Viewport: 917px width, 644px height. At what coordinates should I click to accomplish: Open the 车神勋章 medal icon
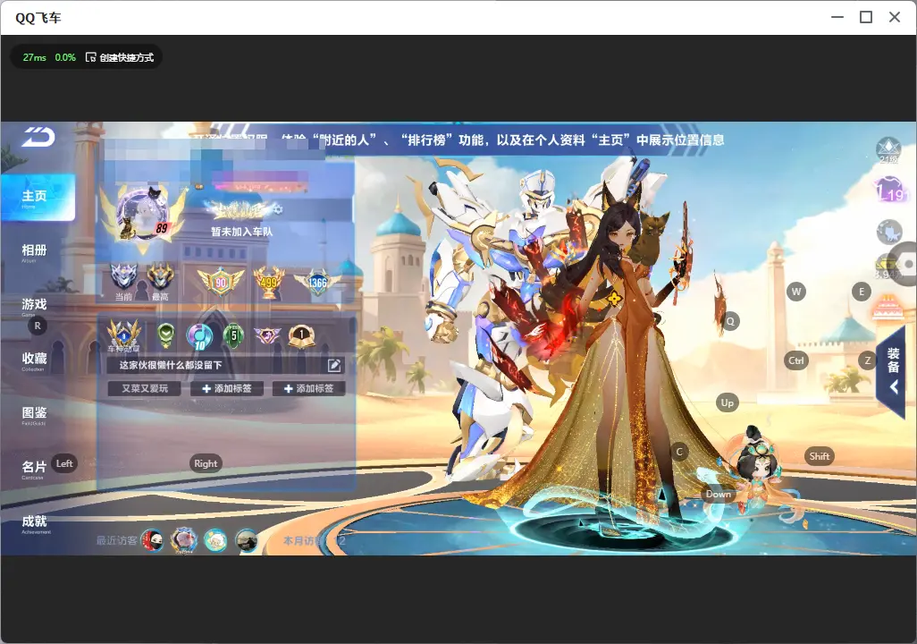(124, 336)
